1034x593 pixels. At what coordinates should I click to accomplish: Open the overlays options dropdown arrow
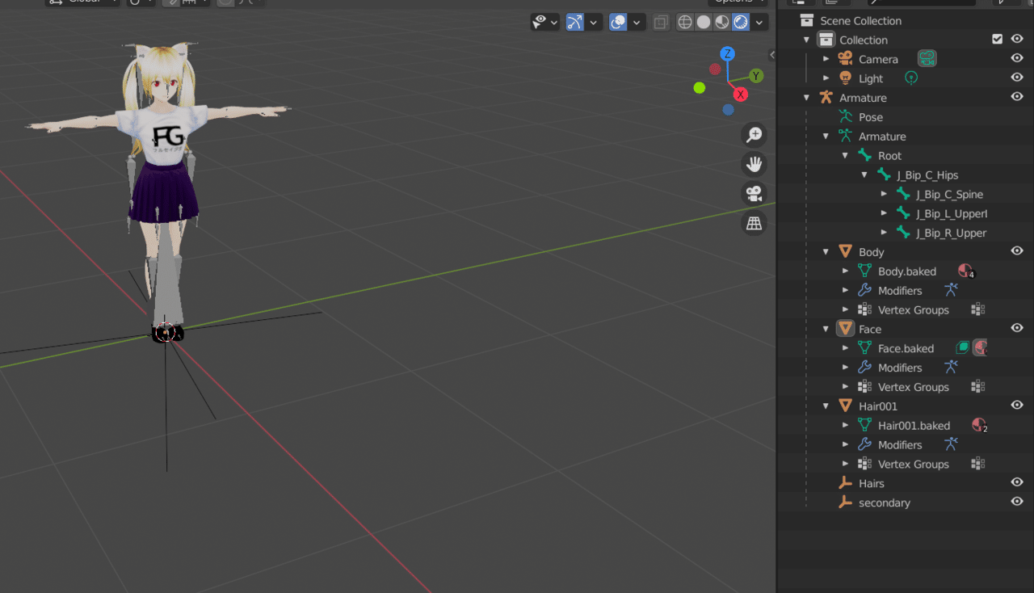pyautogui.click(x=637, y=22)
